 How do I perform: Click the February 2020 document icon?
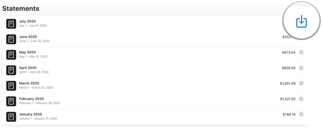pos(11,101)
